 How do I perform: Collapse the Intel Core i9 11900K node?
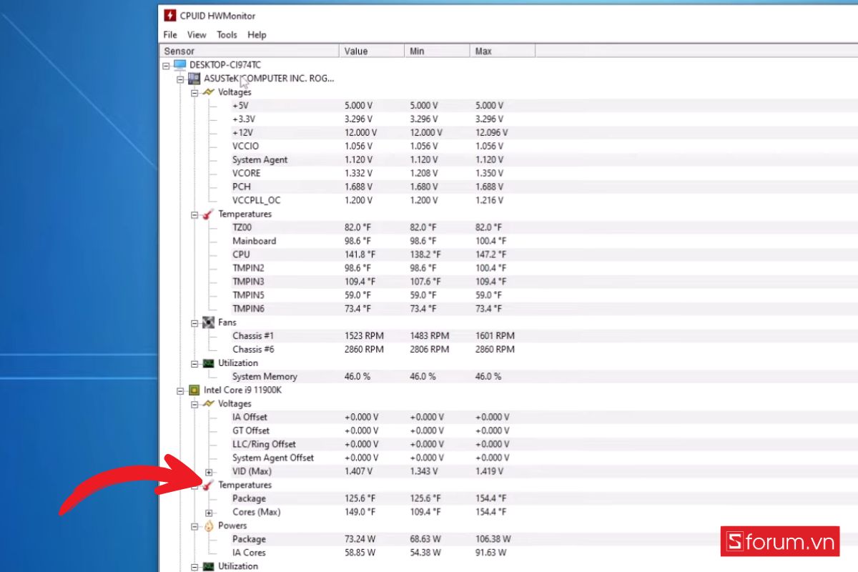coord(180,391)
